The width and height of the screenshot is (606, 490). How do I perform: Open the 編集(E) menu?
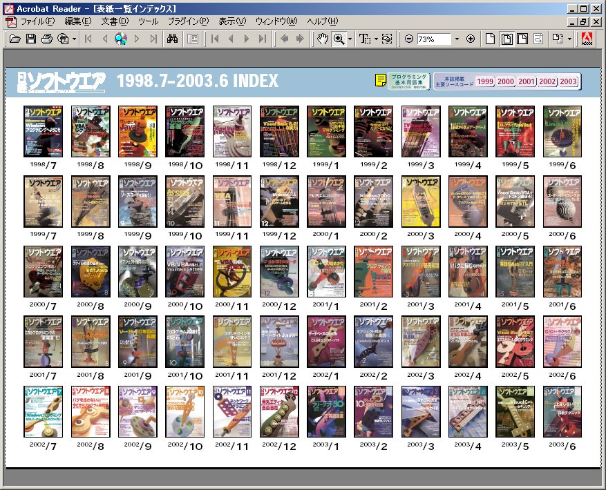[78, 21]
